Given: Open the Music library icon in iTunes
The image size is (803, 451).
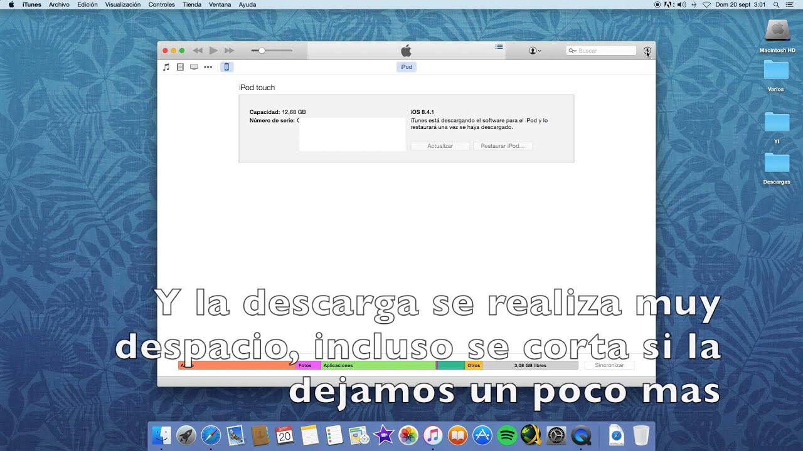Looking at the screenshot, I should 166,67.
